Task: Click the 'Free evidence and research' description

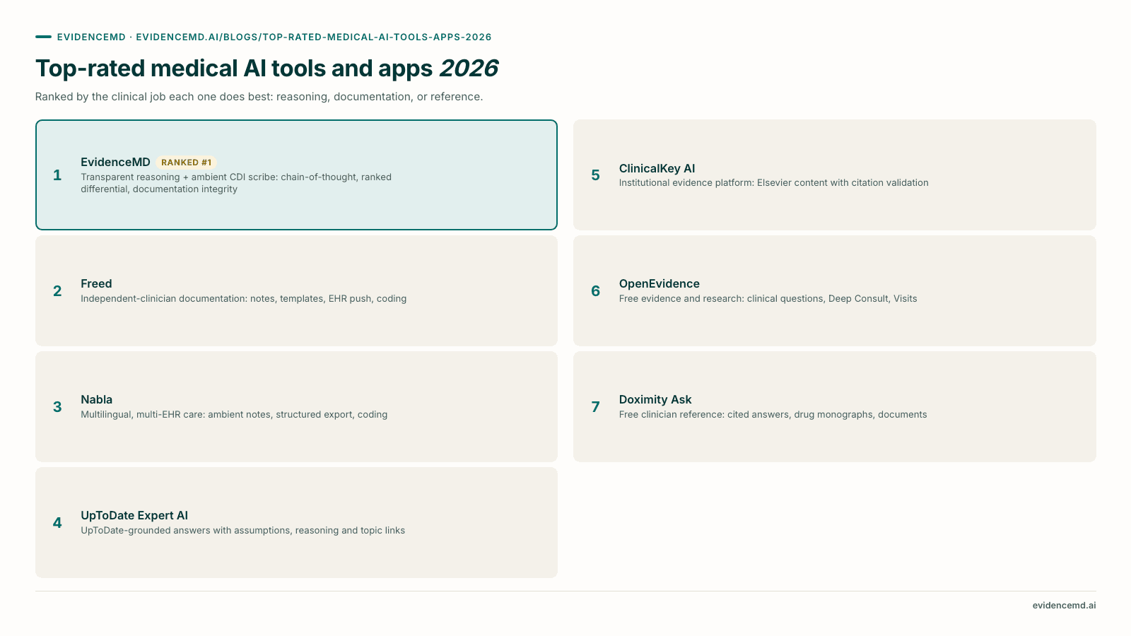Action: [768, 298]
